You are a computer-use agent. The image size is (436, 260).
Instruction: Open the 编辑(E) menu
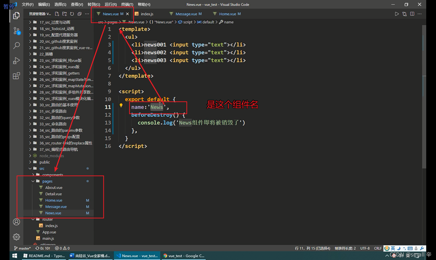44,4
